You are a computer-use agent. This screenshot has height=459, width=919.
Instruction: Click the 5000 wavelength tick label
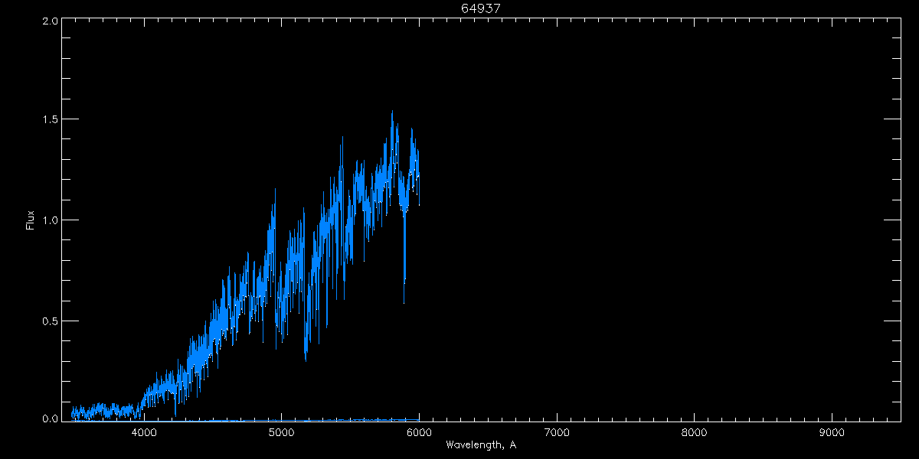tap(281, 432)
